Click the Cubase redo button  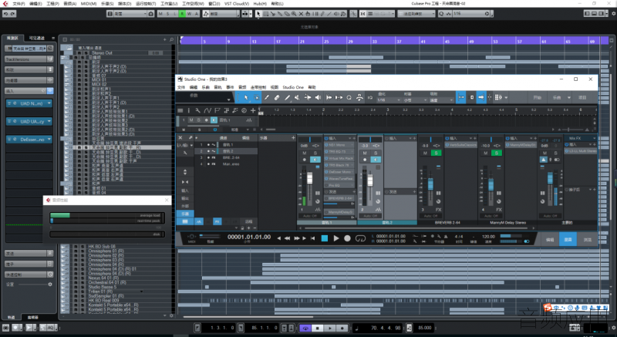click(13, 14)
